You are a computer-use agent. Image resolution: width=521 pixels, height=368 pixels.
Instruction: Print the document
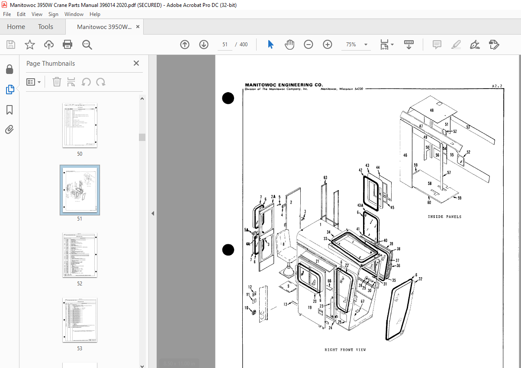(68, 45)
